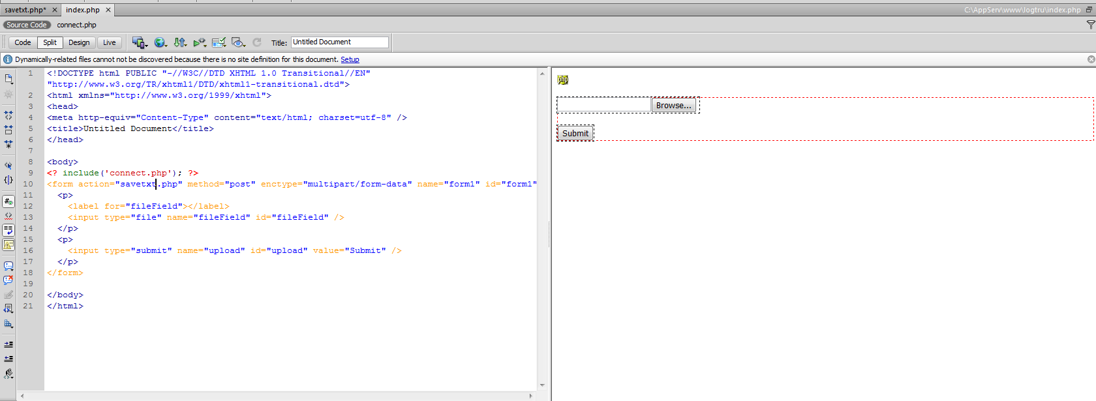
Task: Click the Setup link
Action: 350,59
